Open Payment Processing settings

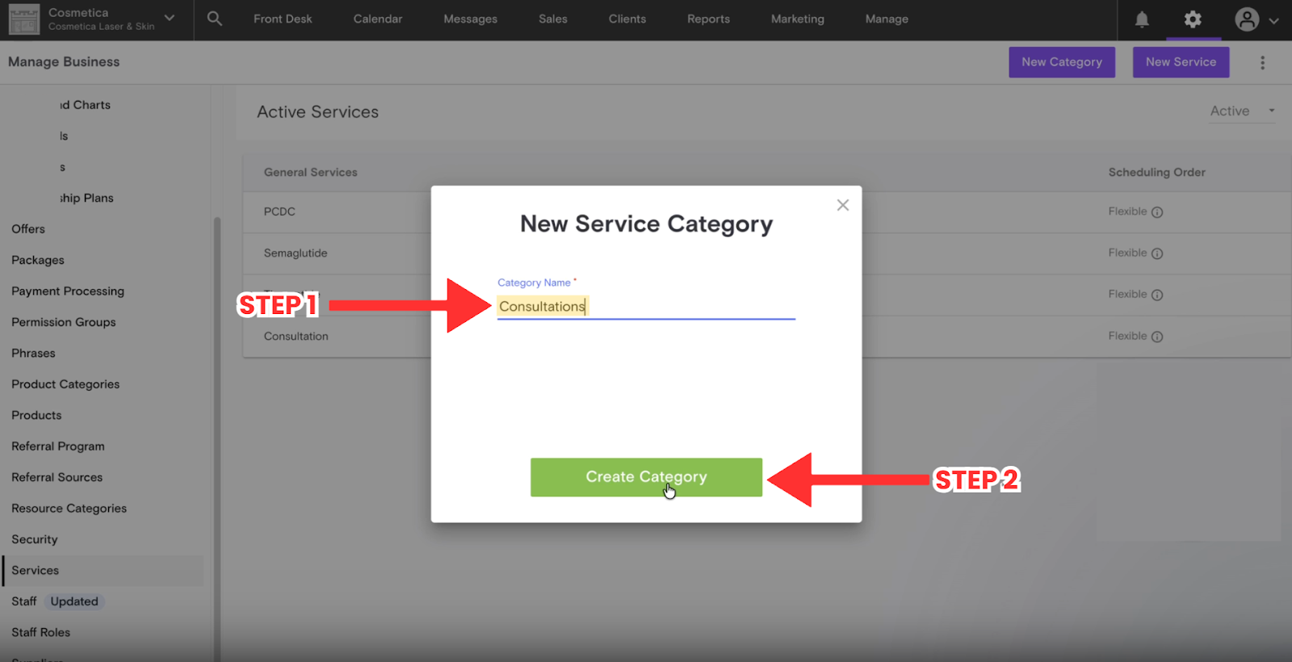(x=68, y=291)
